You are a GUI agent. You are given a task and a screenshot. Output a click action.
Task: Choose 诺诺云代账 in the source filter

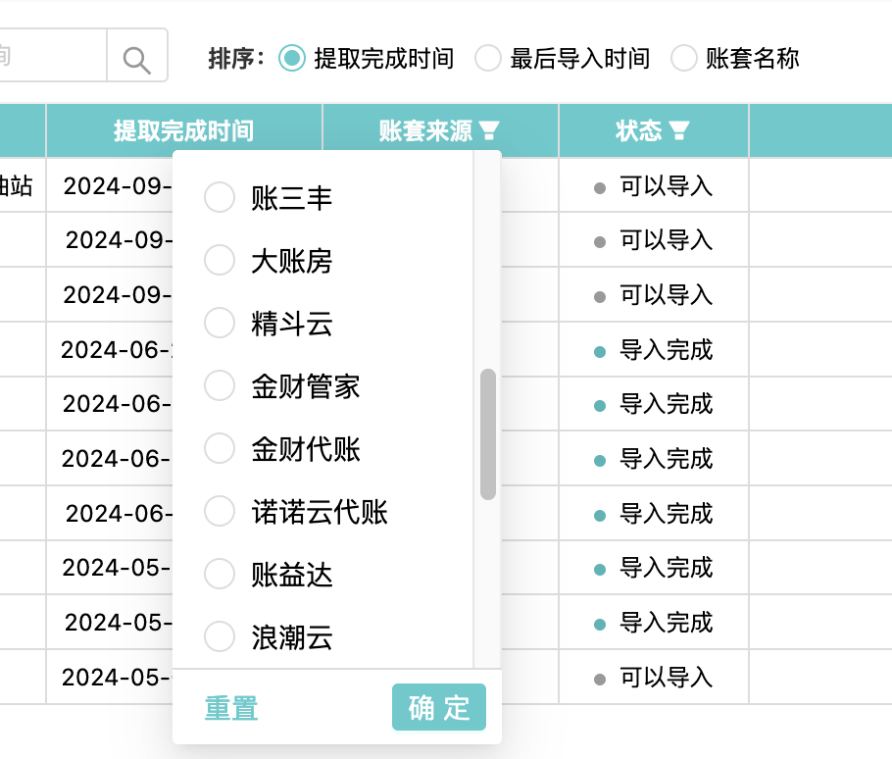pyautogui.click(x=220, y=511)
